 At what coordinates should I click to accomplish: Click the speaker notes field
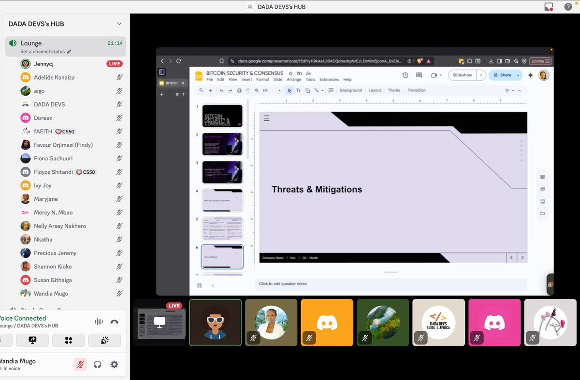coord(391,284)
